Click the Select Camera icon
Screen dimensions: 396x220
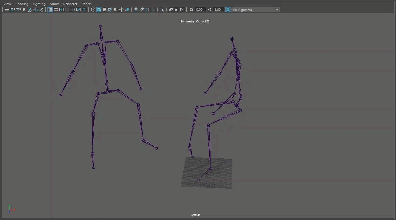[7, 10]
